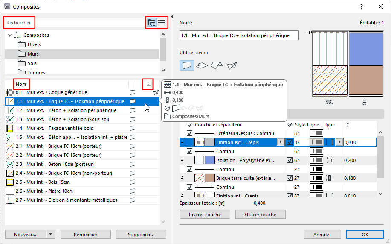Screen dimensions: 391x244
Task: Click Renommer button
Action: pyautogui.click(x=86, y=235)
